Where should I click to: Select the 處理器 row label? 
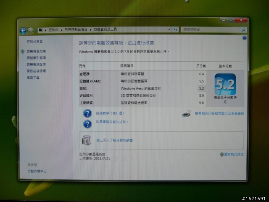[85, 74]
